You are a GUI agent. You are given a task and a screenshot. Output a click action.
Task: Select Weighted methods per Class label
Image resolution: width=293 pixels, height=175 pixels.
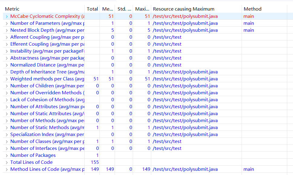pyautogui.click(x=47, y=79)
